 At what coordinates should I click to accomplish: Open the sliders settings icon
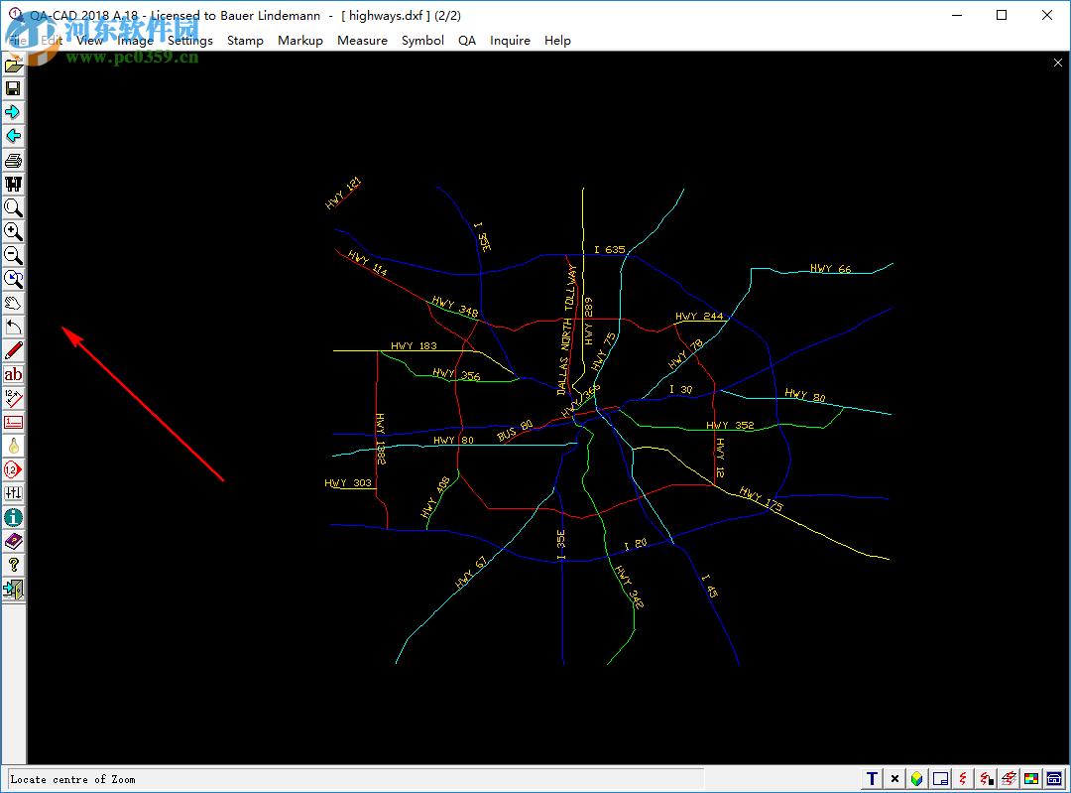[13, 493]
